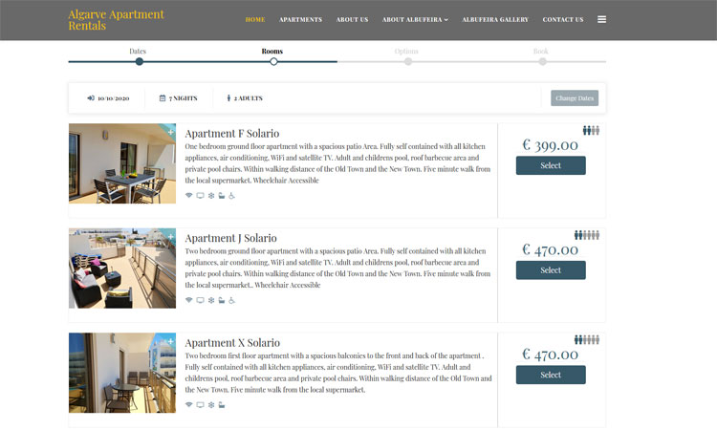The image size is (717, 430).
Task: Click the occupancy people icon for Apartment F
Action: point(591,131)
